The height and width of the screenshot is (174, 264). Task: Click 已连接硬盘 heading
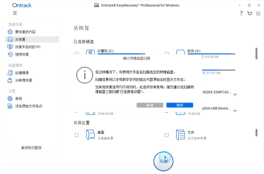tap(84, 42)
